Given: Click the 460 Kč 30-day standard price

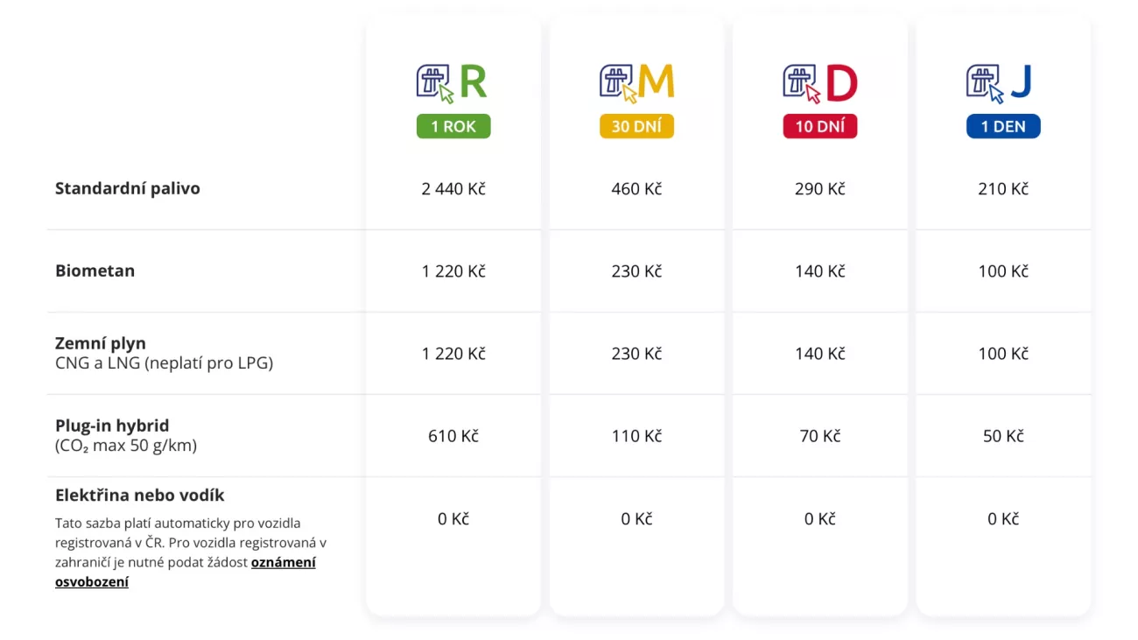Looking at the screenshot, I should point(636,188).
